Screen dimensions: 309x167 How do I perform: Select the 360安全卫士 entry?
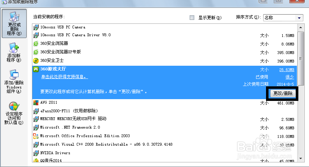click(164, 61)
